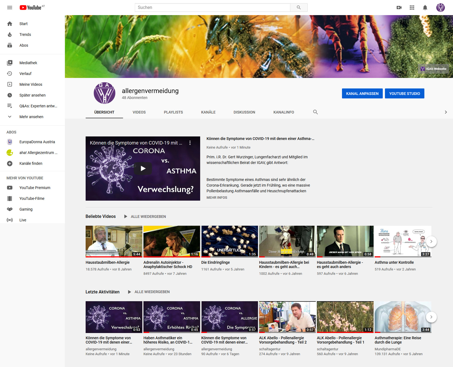Open Meine Videos
The height and width of the screenshot is (367, 453).
tap(32, 84)
